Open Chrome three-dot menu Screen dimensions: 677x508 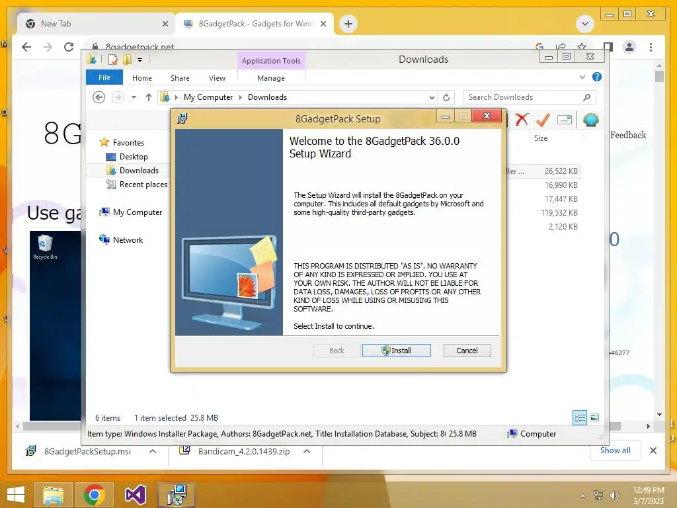pos(651,47)
